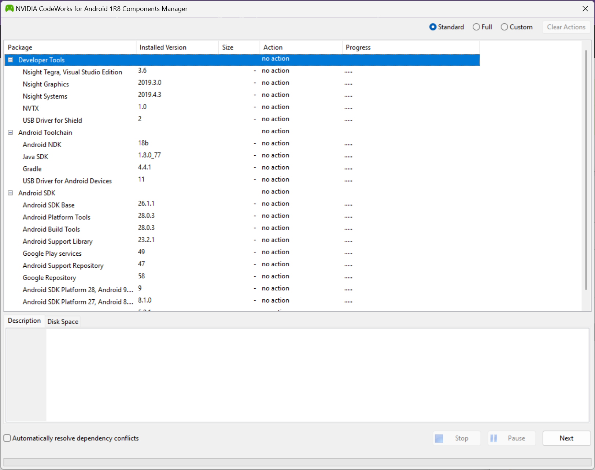Click version 18b of Android NDK
Image resolution: width=595 pixels, height=470 pixels.
[143, 143]
